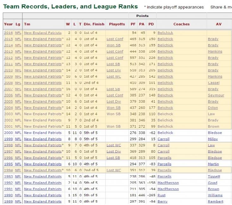Open coach Belichick link in 2016 row
The image size is (232, 205).
(x=165, y=33)
